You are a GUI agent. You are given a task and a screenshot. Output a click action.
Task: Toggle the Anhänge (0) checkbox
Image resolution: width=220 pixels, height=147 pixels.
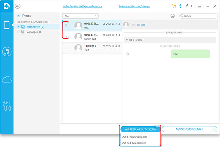[x=18, y=32]
